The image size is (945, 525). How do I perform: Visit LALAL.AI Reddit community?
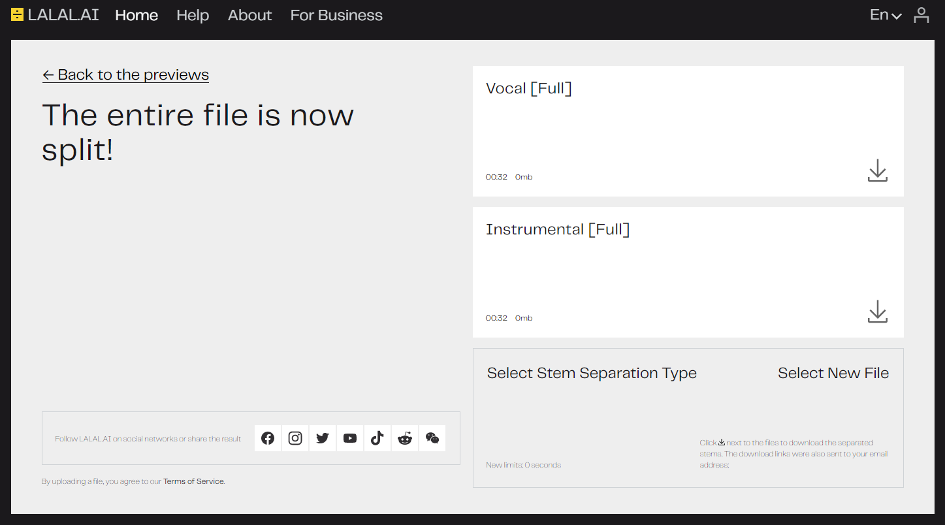[405, 438]
